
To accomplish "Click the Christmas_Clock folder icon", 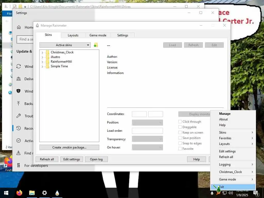I will (x=47, y=52).
